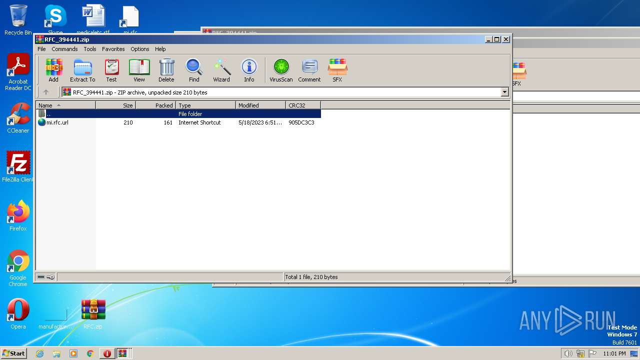This screenshot has height=360, width=640.
Task: Open Windows Explorer taskbar icon
Action: coord(56,353)
